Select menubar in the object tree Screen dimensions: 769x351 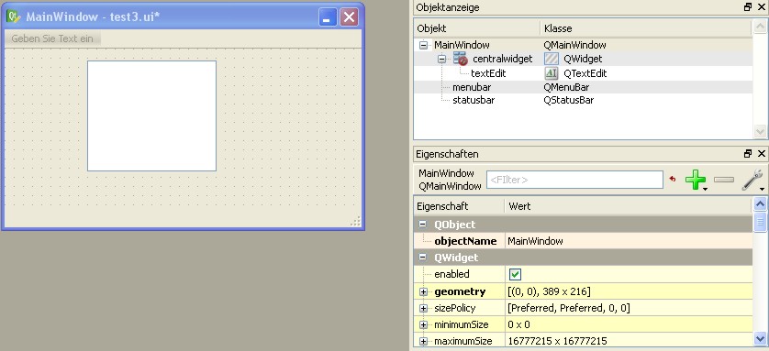[x=472, y=87]
